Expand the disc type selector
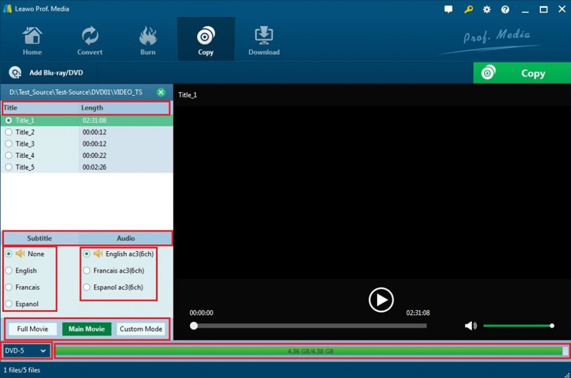Viewport: 571px width, 378px height. [x=43, y=351]
